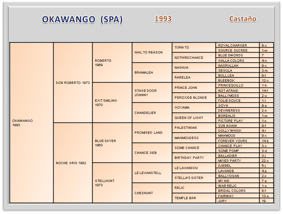Select HAIL TO REASON ancestor cell
Screen dimensions: 283x214
(x=152, y=53)
